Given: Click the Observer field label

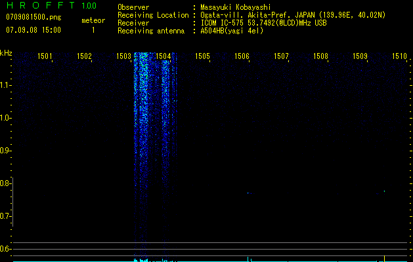Looking at the screenshot, I should (133, 7).
